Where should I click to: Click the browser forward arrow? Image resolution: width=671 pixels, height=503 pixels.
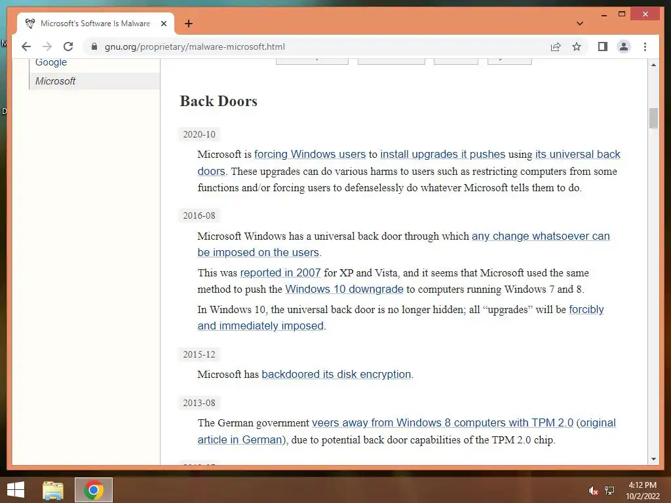click(47, 47)
